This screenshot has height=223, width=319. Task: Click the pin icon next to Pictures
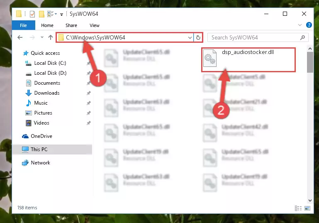point(88,113)
